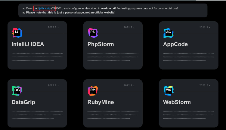Click the RU label before 'Please note'
Viewport: 226px width, 130px height.
pyautogui.click(x=24, y=13)
